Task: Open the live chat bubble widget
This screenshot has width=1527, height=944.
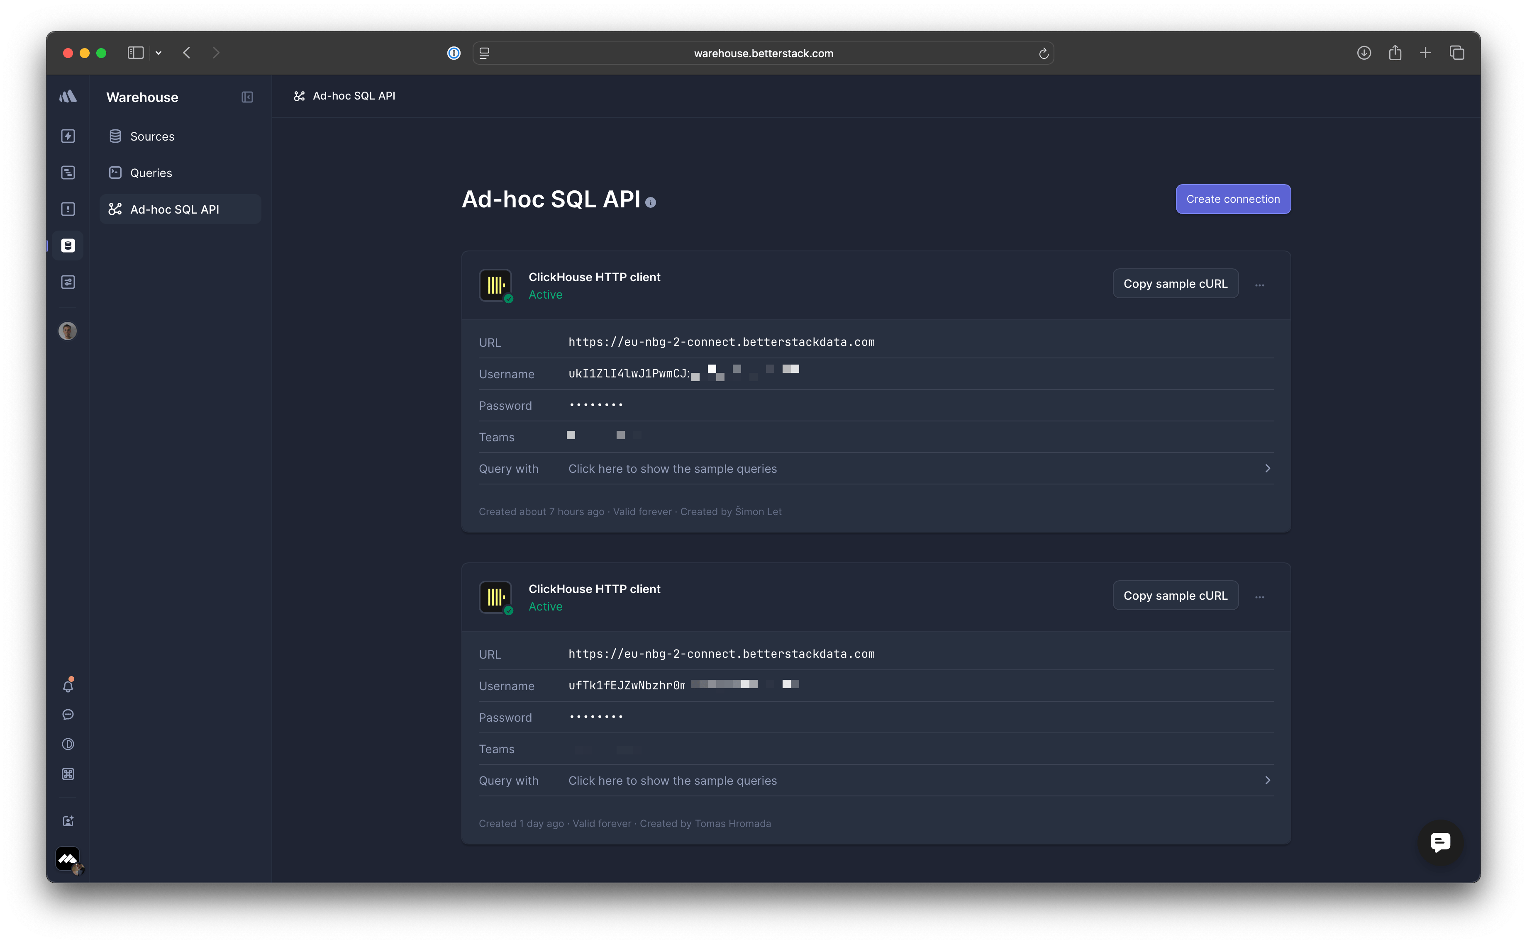Action: coord(1440,842)
